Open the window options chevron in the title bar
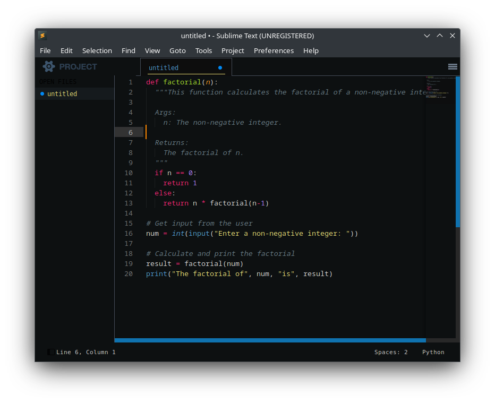495x403 pixels. pos(427,36)
